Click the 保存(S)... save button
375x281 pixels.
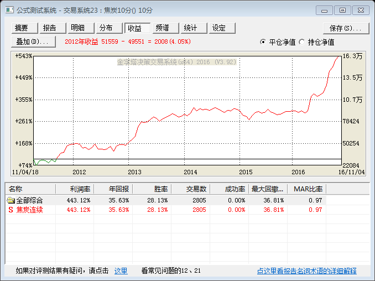(x=346, y=28)
